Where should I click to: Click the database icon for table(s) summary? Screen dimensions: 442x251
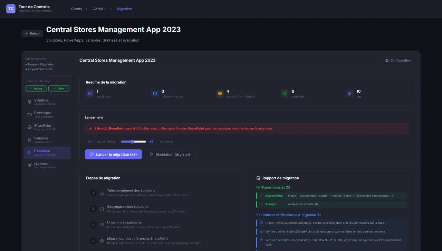(155, 93)
